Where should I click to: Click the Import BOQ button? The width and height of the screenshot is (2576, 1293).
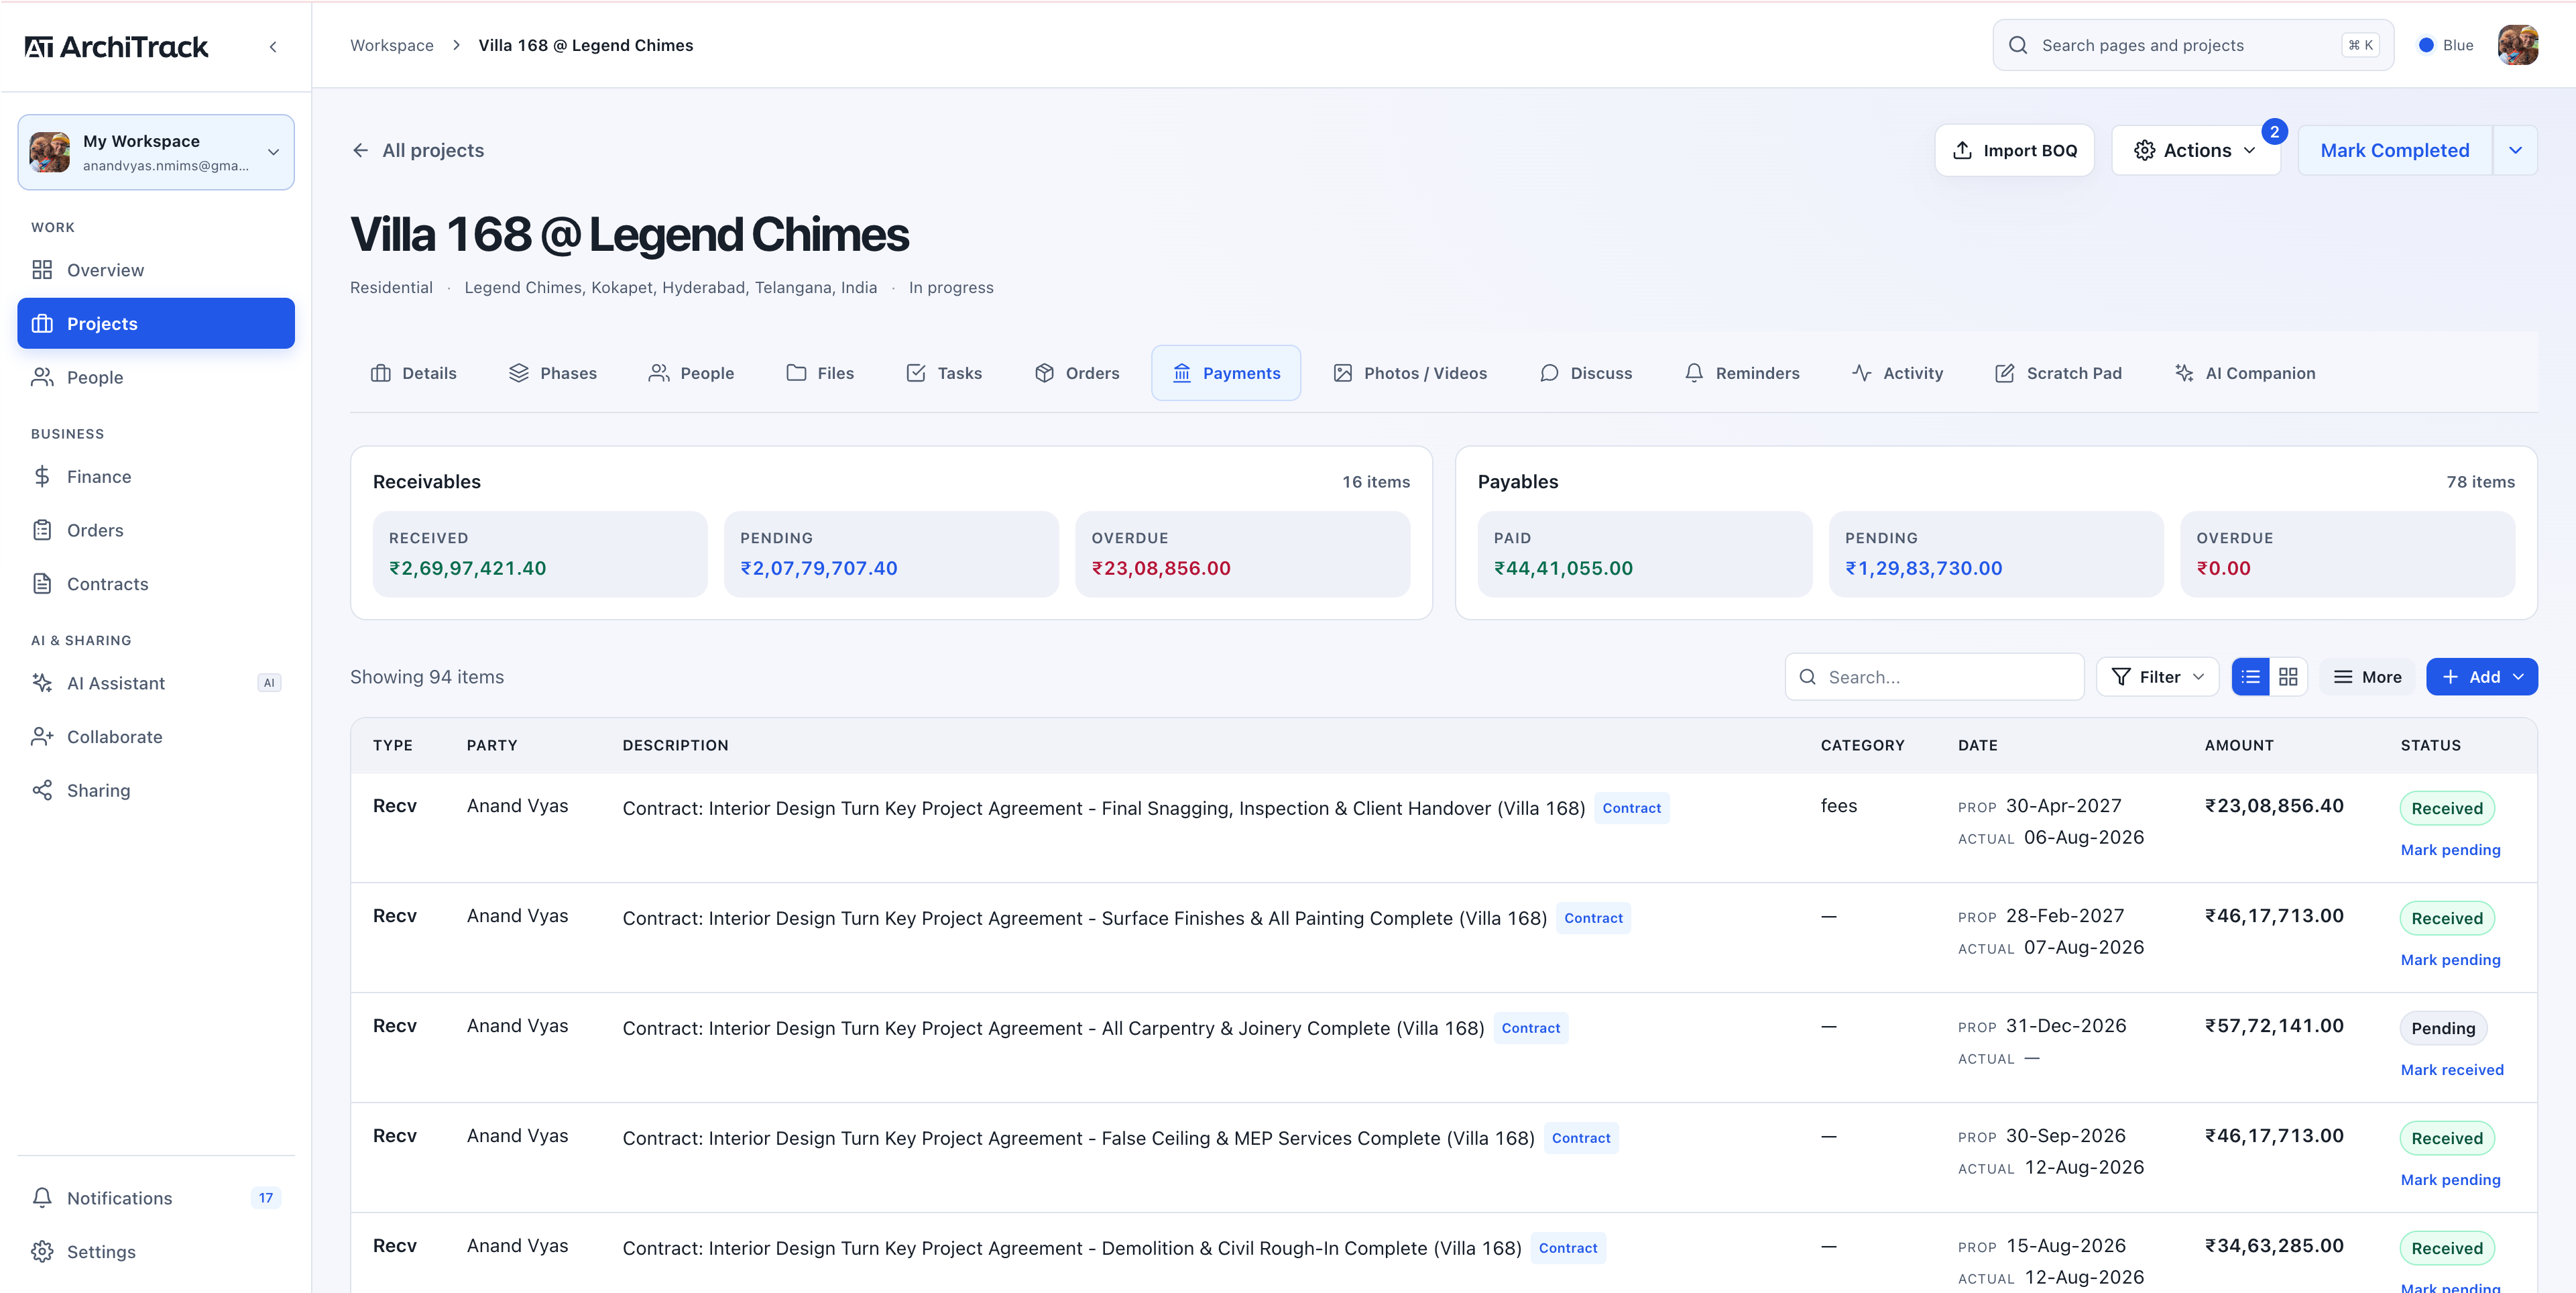(2014, 150)
